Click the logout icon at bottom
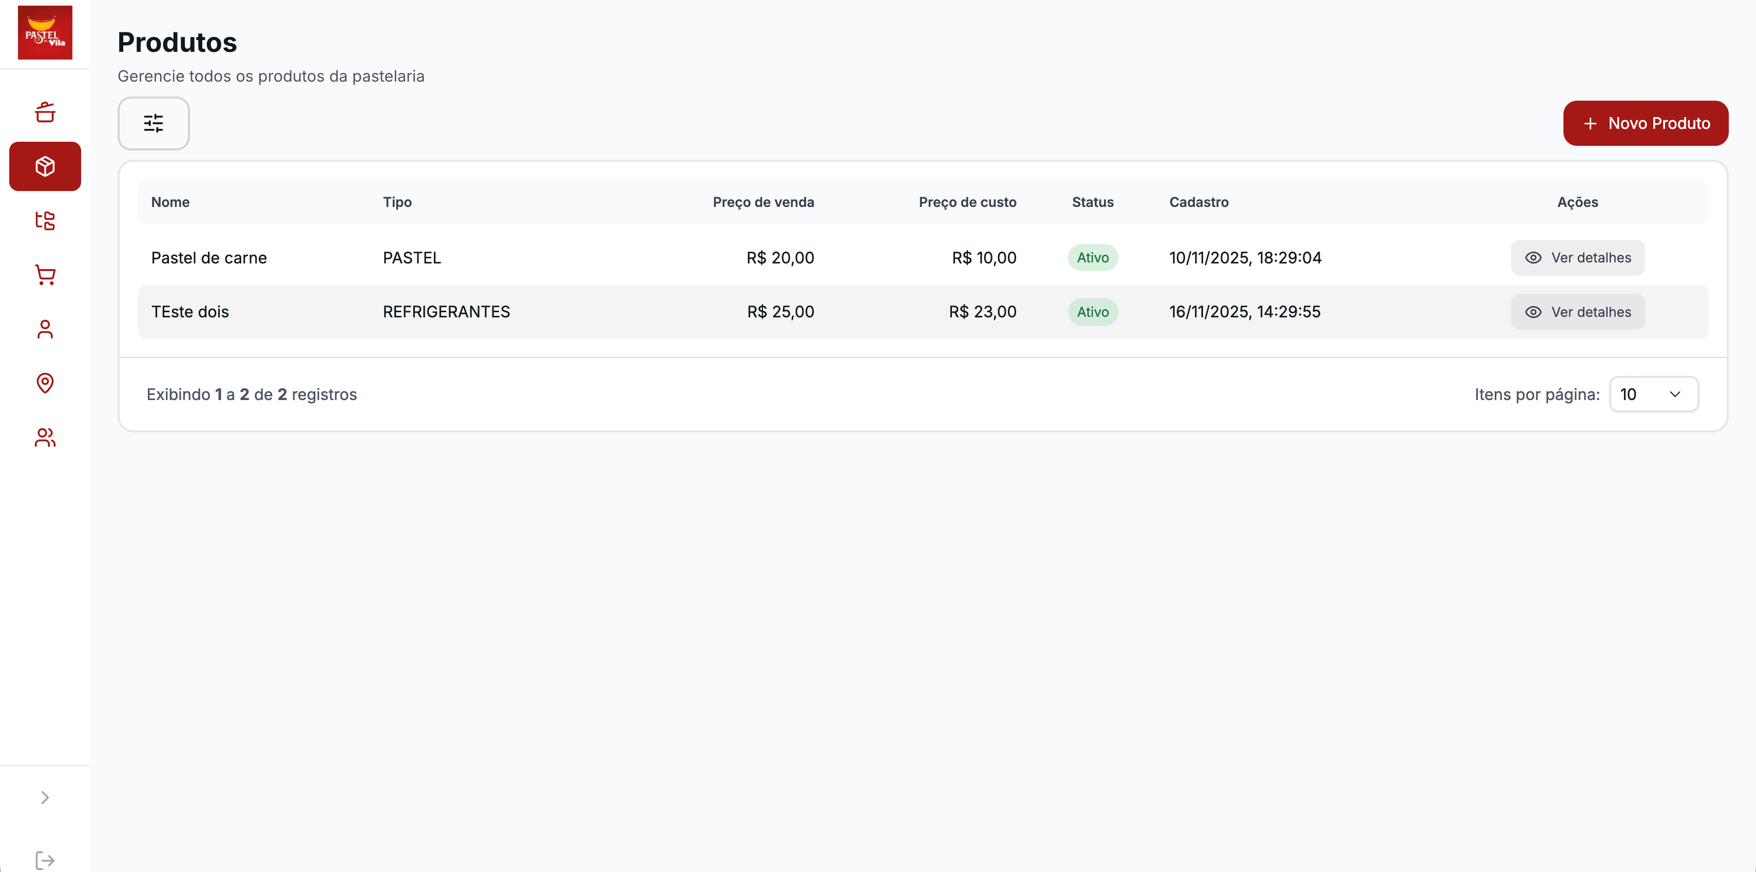 point(45,860)
